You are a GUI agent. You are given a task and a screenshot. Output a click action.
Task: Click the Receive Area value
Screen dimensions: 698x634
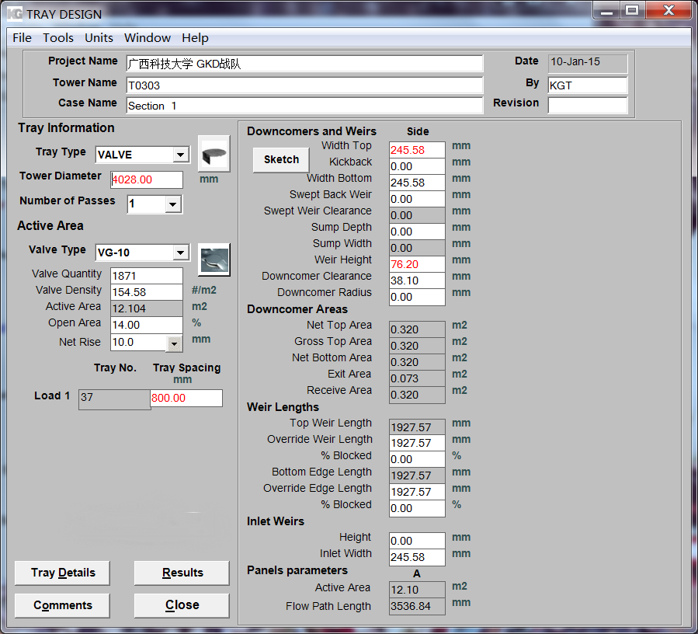tap(417, 395)
